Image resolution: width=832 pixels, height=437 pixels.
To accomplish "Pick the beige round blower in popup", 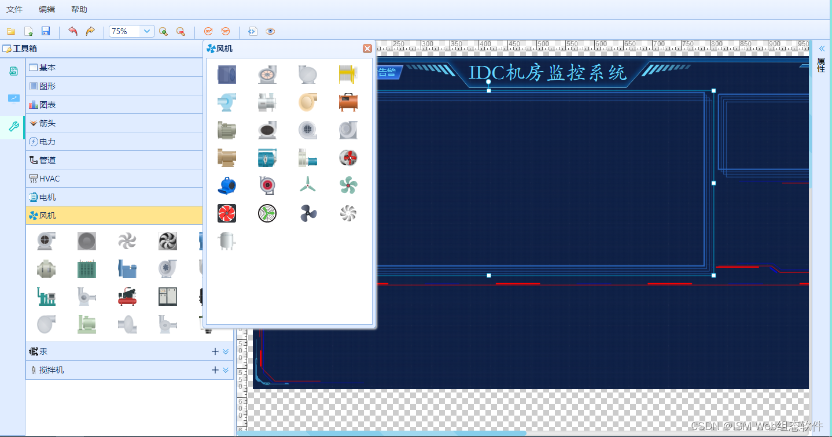I will 308,102.
